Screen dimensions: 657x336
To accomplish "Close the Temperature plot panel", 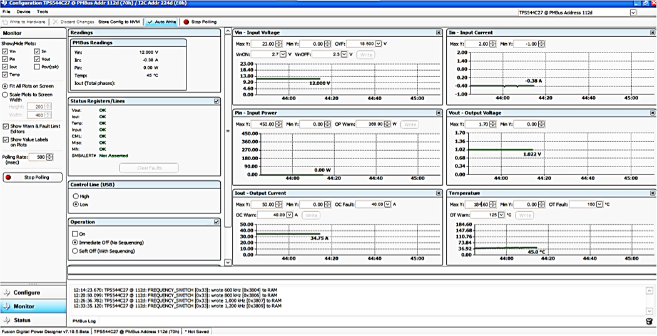I will click(x=653, y=193).
